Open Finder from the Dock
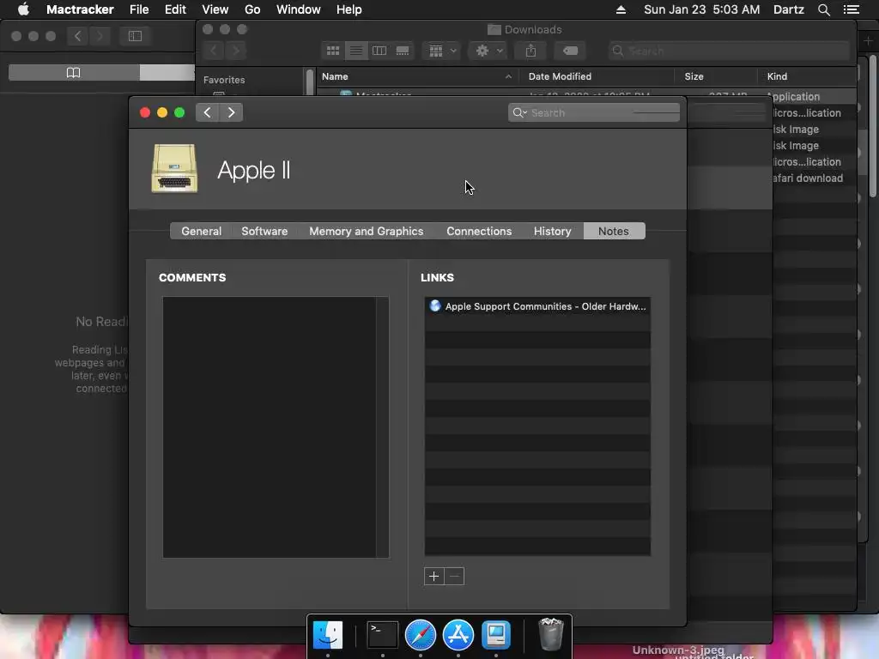The height and width of the screenshot is (659, 879). [328, 635]
